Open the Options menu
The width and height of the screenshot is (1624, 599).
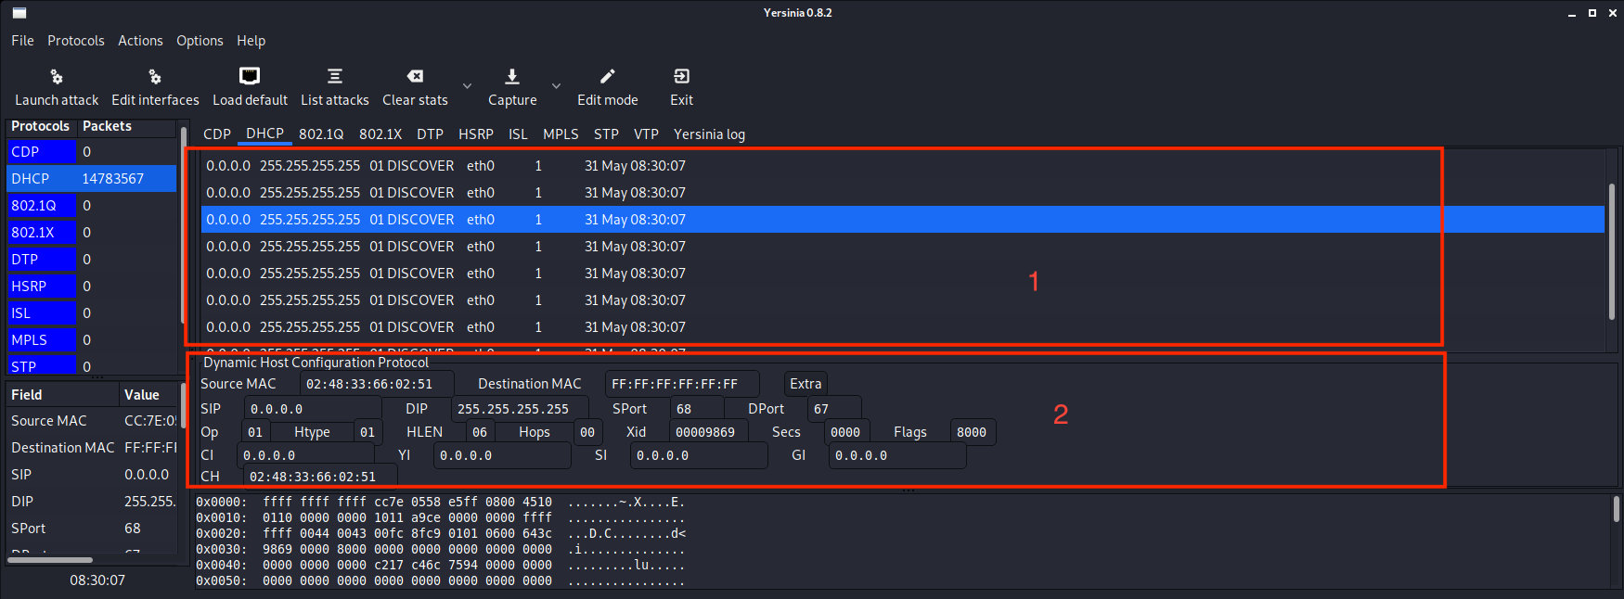point(200,41)
